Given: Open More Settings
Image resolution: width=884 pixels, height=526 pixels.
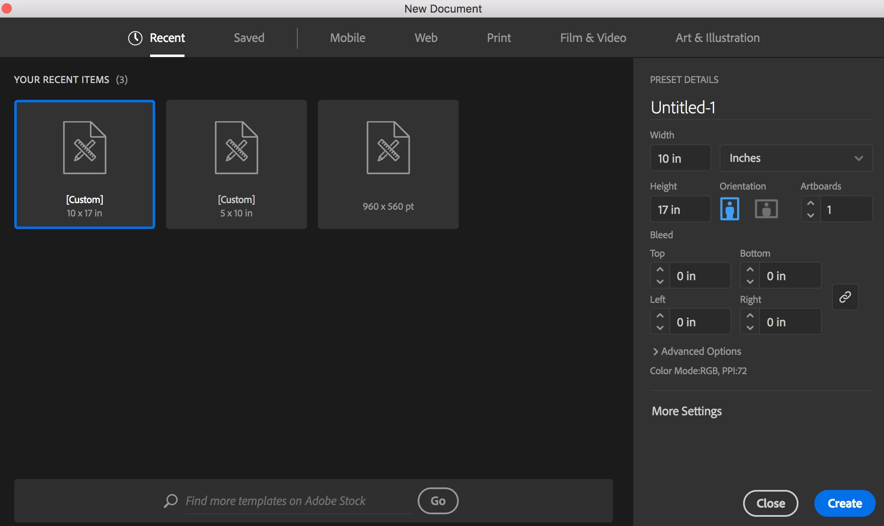Looking at the screenshot, I should tap(686, 411).
